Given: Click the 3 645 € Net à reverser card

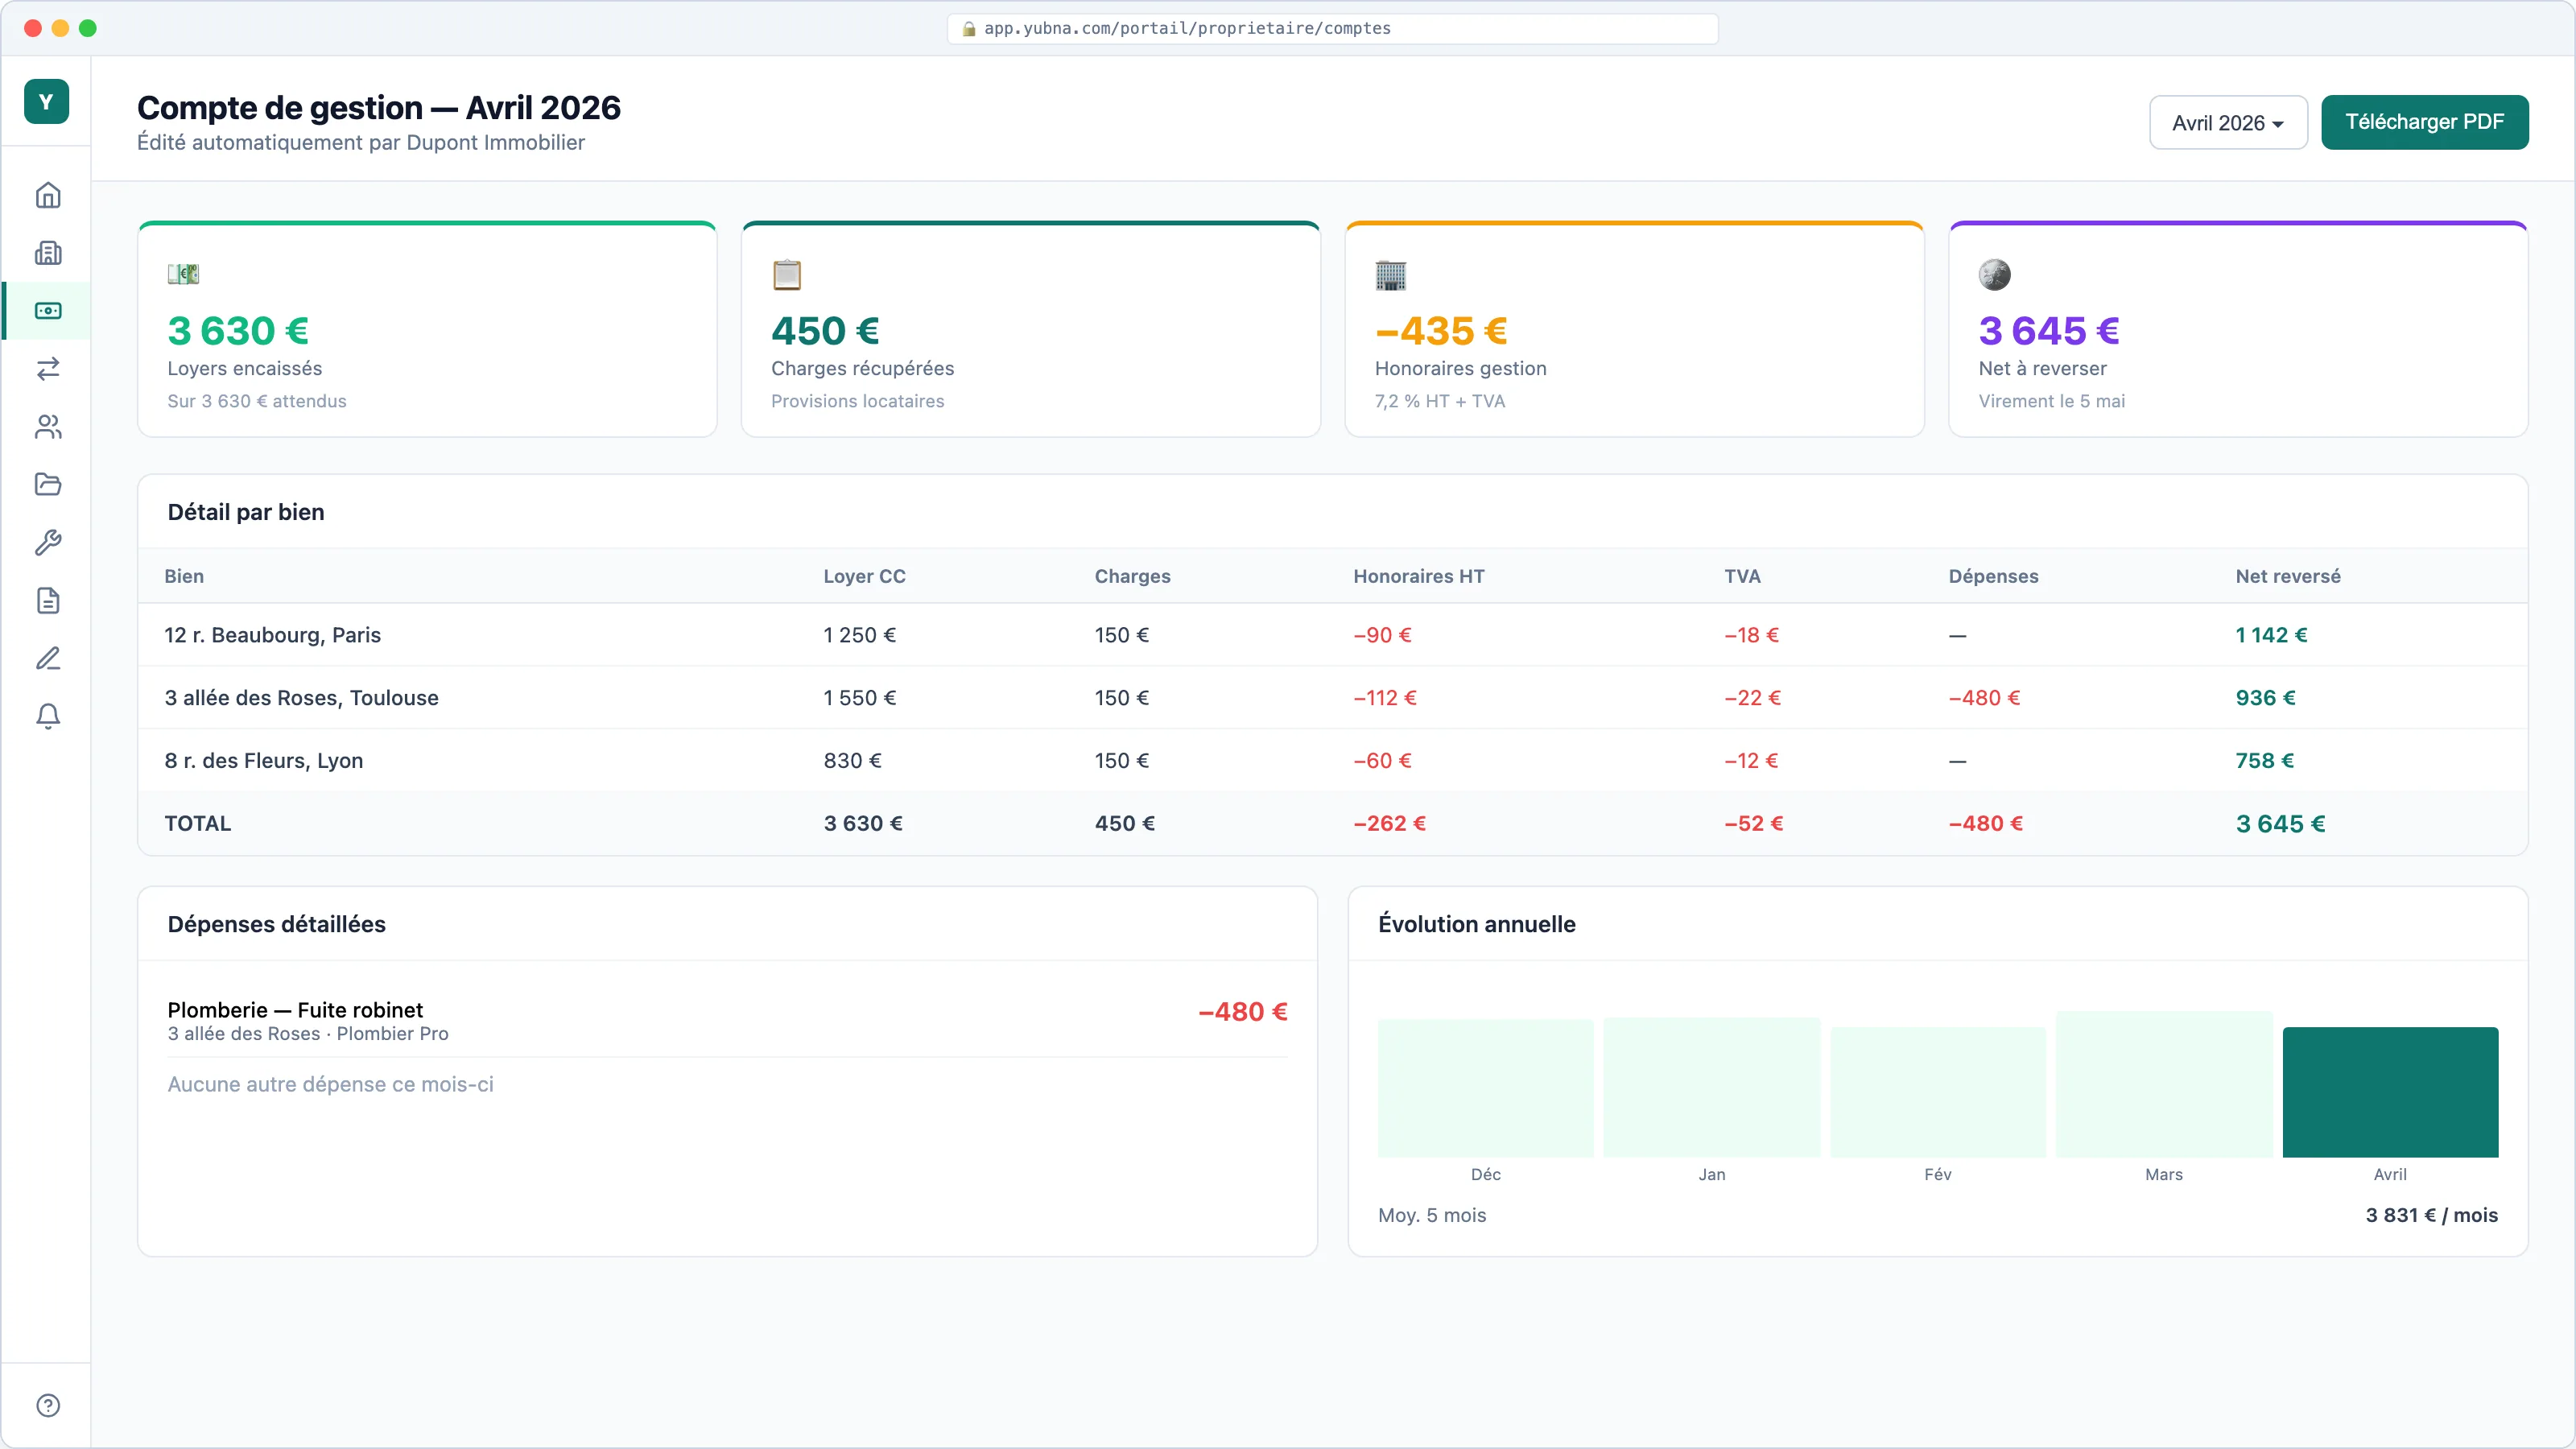Looking at the screenshot, I should click(x=2238, y=329).
